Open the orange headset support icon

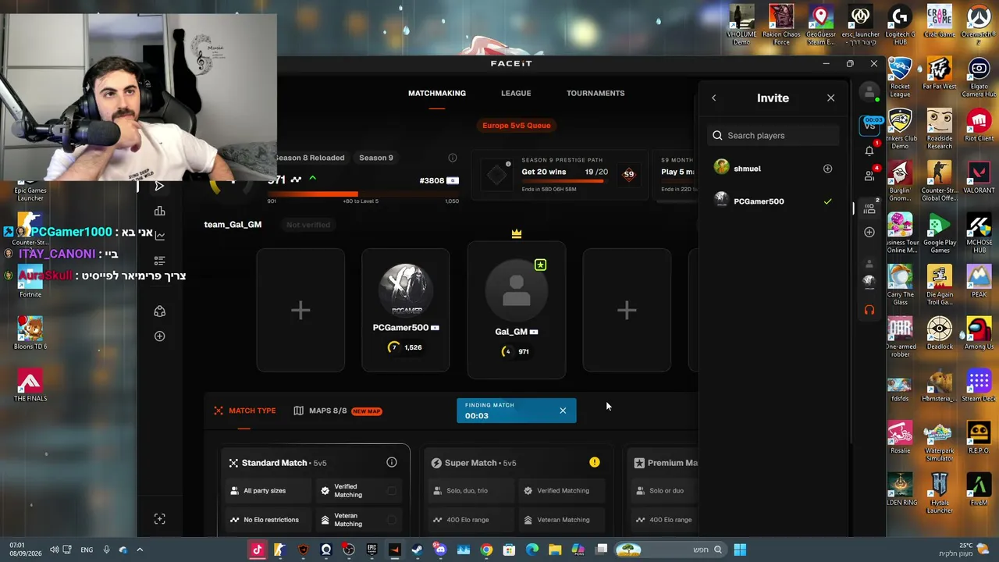(x=869, y=310)
